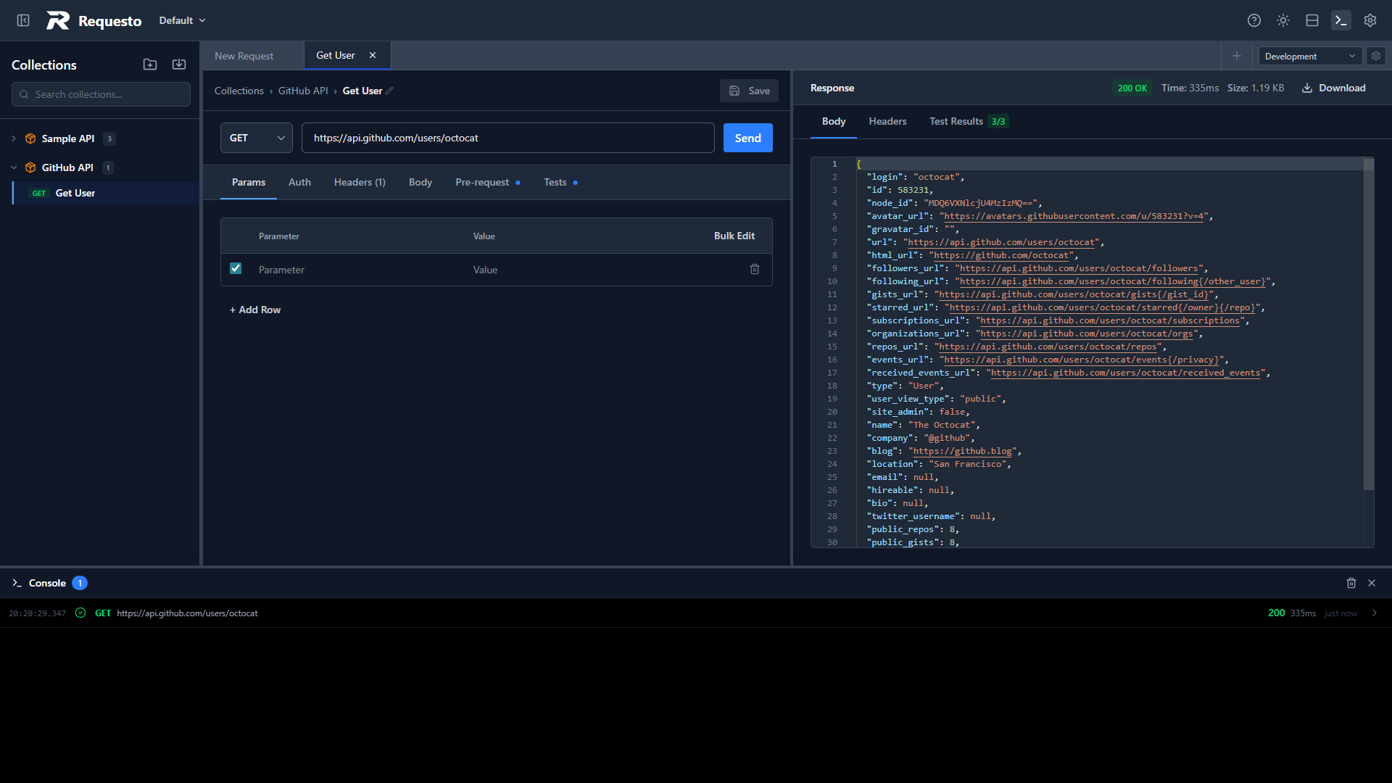Import a collection using the import icon
Viewport: 1392px width, 783px height.
(x=179, y=65)
